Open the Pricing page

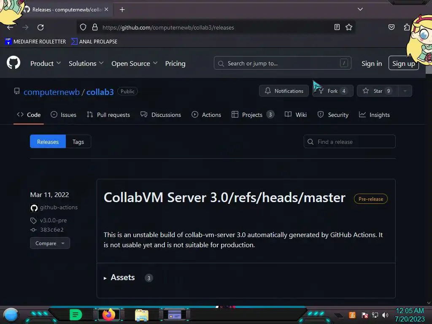tap(175, 63)
